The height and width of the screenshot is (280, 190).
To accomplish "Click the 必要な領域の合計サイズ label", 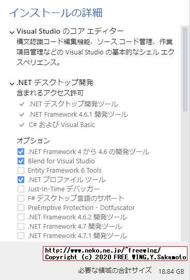I will (115, 270).
